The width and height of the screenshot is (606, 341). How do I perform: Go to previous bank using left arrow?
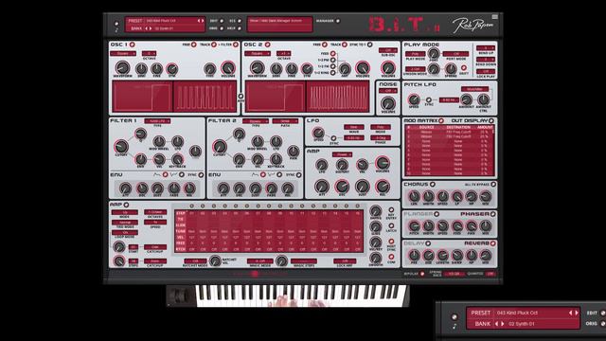coord(147,28)
